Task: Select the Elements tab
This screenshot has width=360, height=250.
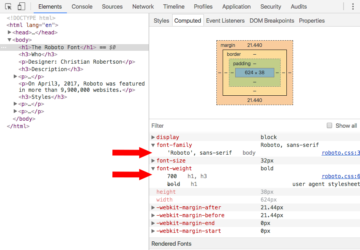Action: (50, 7)
